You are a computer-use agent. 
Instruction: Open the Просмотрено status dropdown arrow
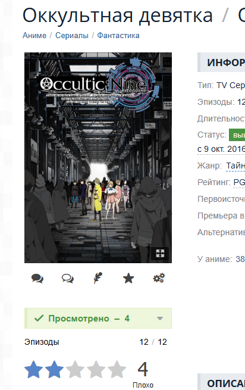point(160,319)
